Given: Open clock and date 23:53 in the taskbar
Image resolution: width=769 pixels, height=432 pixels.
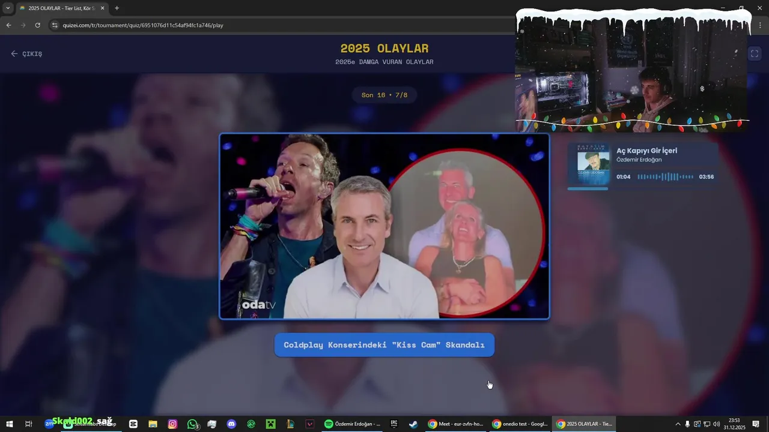Looking at the screenshot, I should 734,424.
